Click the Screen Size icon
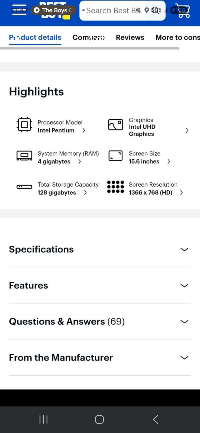Screen dimensions: 200x433 [115, 156]
